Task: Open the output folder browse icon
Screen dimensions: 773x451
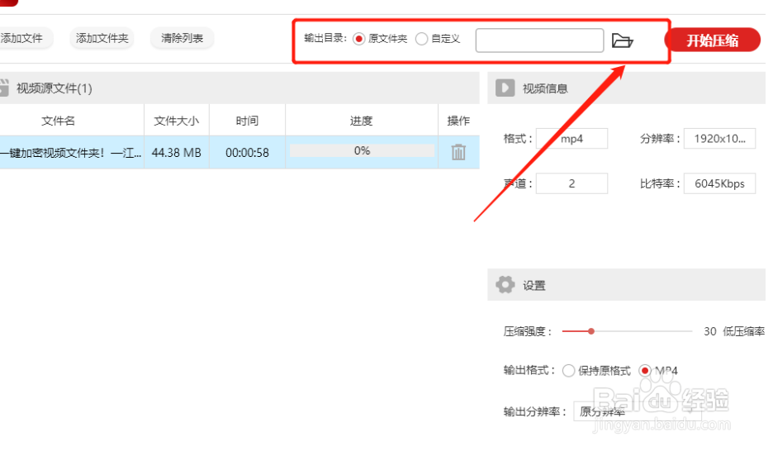Action: (622, 40)
